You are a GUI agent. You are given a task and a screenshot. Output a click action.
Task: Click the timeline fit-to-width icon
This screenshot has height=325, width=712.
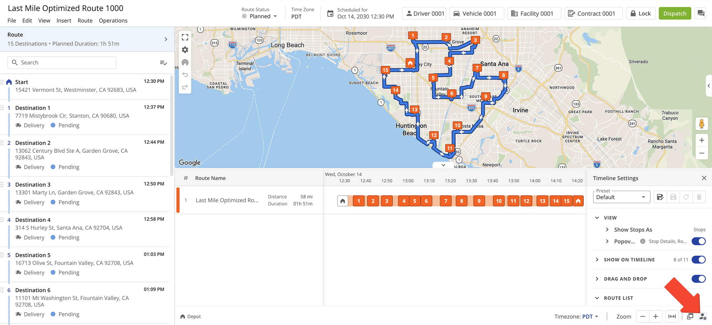(x=672, y=316)
